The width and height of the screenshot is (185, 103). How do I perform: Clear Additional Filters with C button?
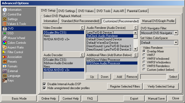point(136,55)
